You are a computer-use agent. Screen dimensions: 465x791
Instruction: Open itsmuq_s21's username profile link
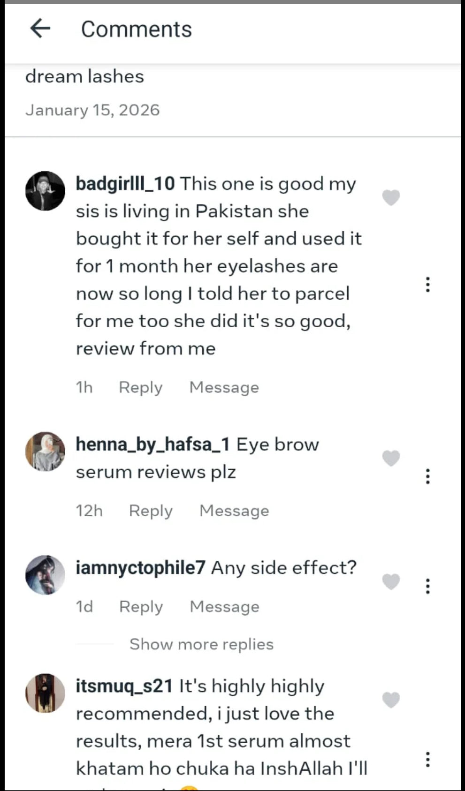[x=124, y=686]
